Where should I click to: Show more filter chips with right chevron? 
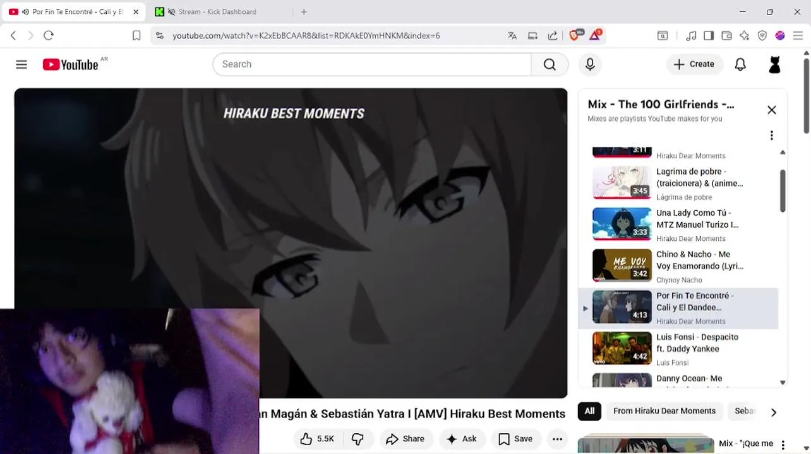point(773,412)
